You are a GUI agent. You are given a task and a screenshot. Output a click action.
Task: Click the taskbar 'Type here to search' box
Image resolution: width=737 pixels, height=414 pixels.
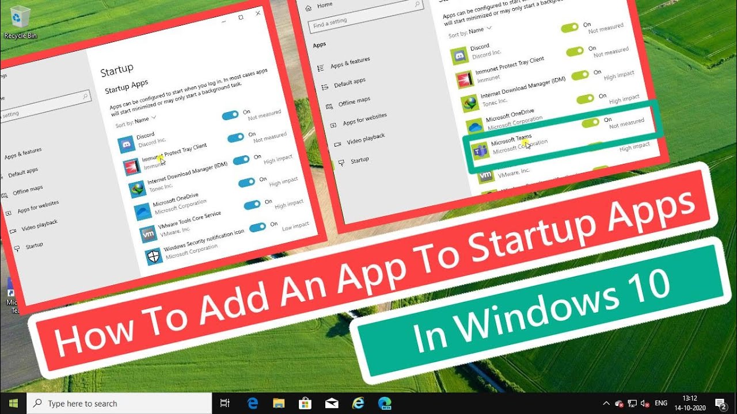click(119, 403)
